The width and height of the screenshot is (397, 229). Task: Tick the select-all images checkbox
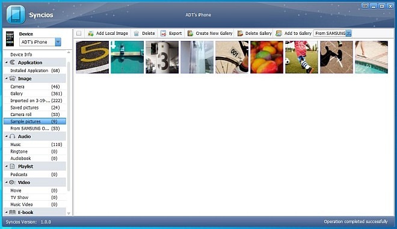[79, 34]
